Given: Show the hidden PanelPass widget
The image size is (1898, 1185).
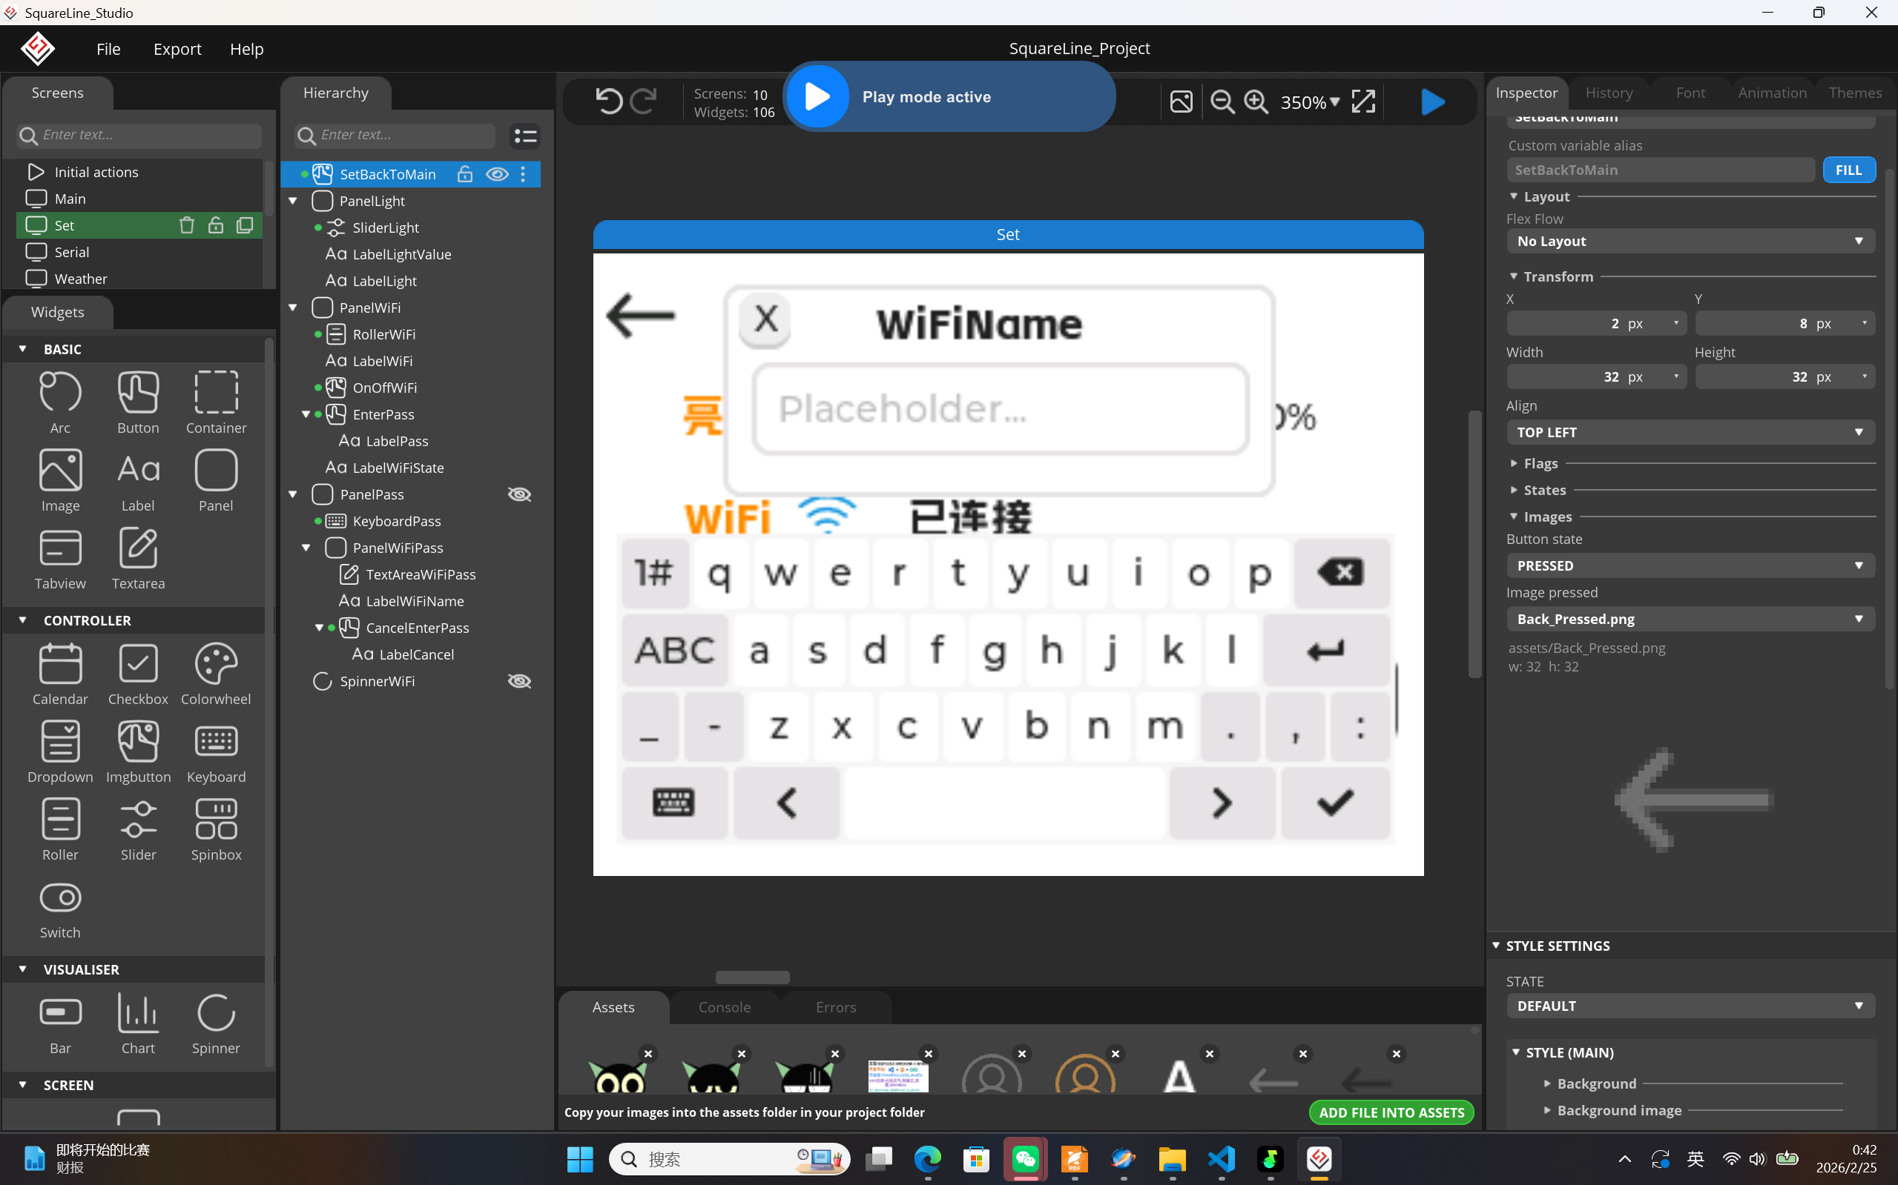Looking at the screenshot, I should coord(519,494).
